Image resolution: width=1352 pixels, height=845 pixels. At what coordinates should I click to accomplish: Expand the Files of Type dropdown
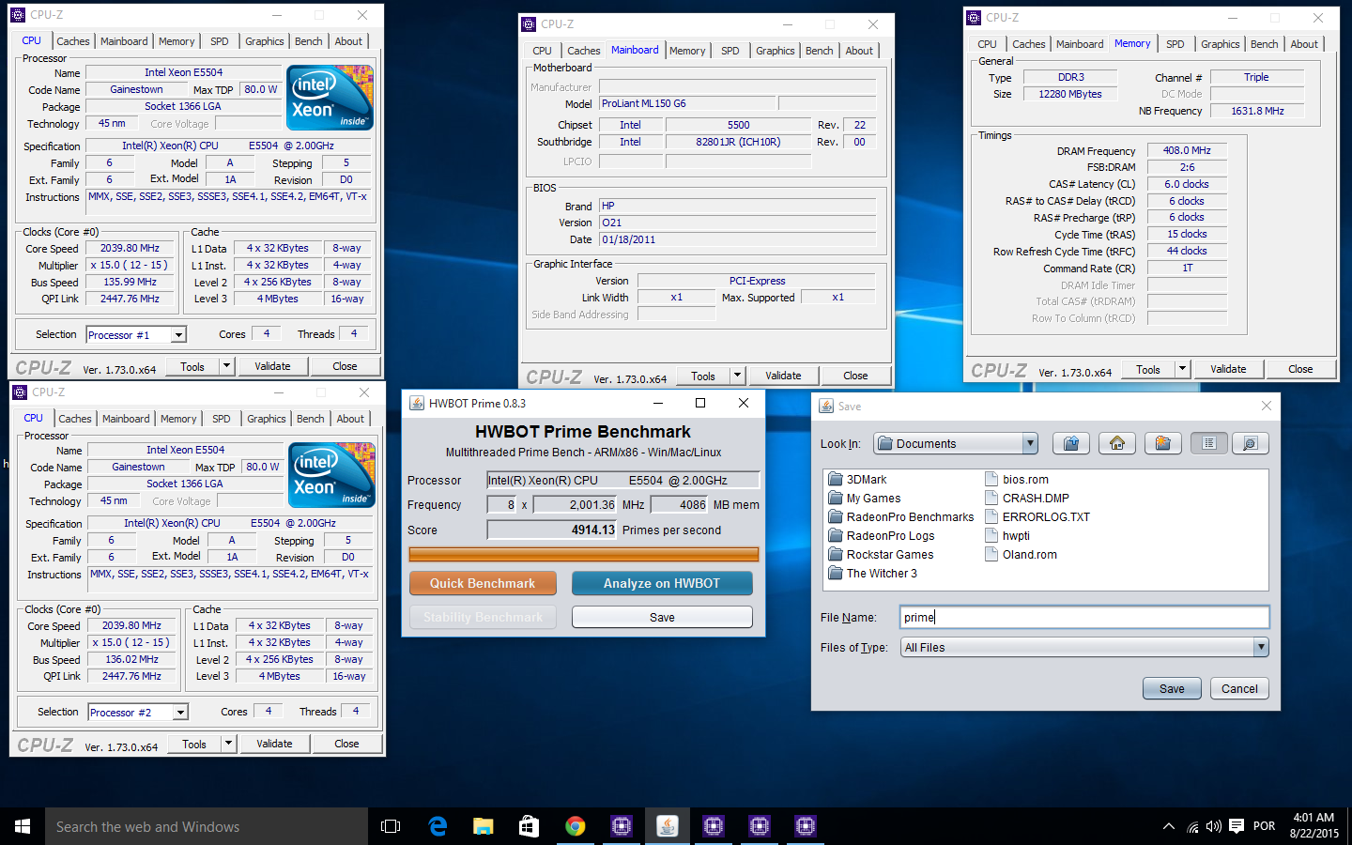coord(1261,647)
